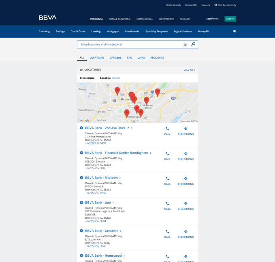Get directions to the Midtown branch
This screenshot has width=275, height=262.
click(186, 181)
